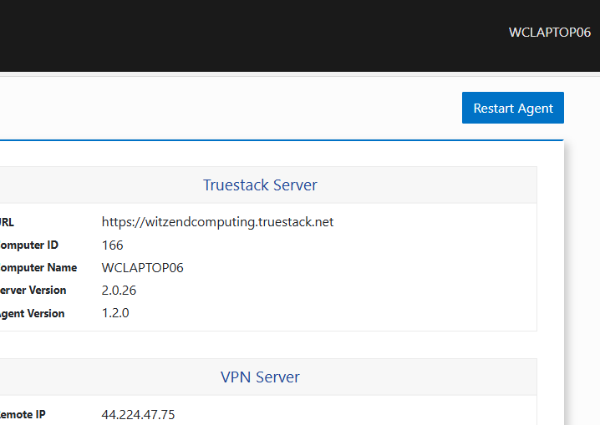The width and height of the screenshot is (600, 425).
Task: Click the https://witzendcomputing.truestack.net URL value
Action: (218, 222)
